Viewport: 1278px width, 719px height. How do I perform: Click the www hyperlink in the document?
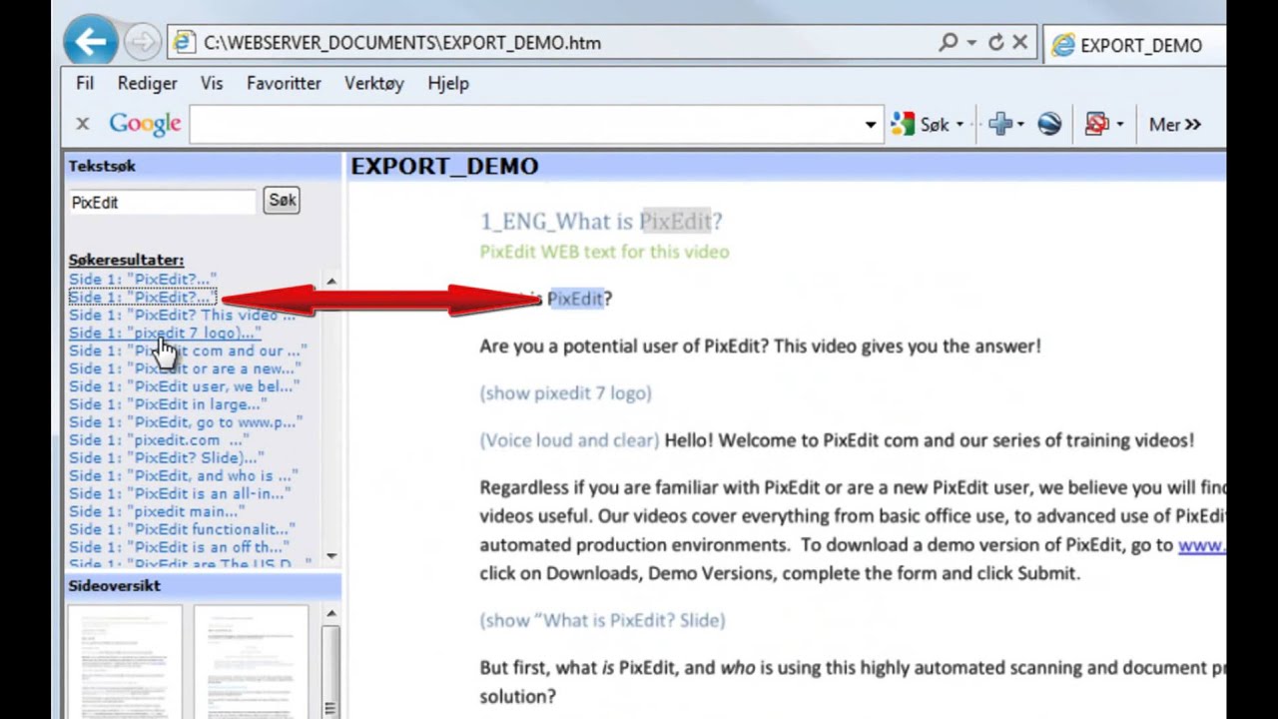coord(1201,545)
